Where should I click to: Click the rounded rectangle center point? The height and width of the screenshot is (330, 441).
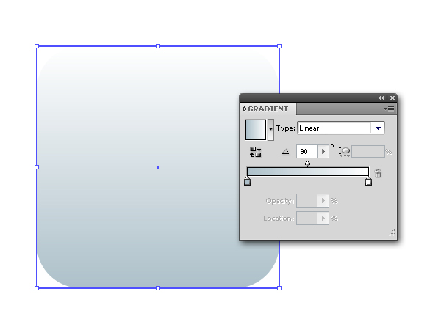[x=158, y=167]
